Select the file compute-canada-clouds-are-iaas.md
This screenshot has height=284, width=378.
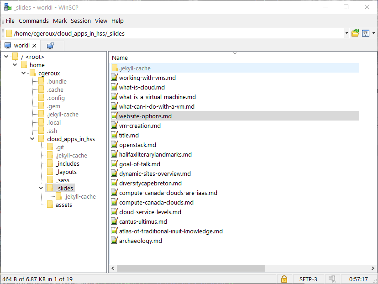[x=168, y=193]
